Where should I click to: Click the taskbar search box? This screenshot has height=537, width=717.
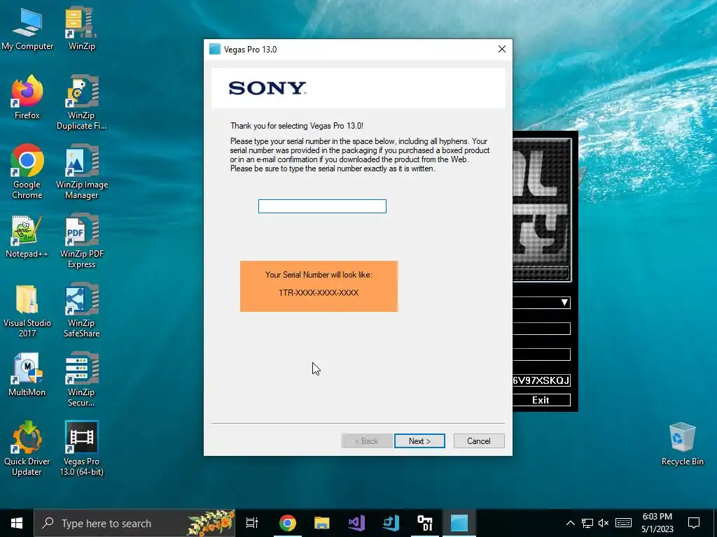(134, 523)
